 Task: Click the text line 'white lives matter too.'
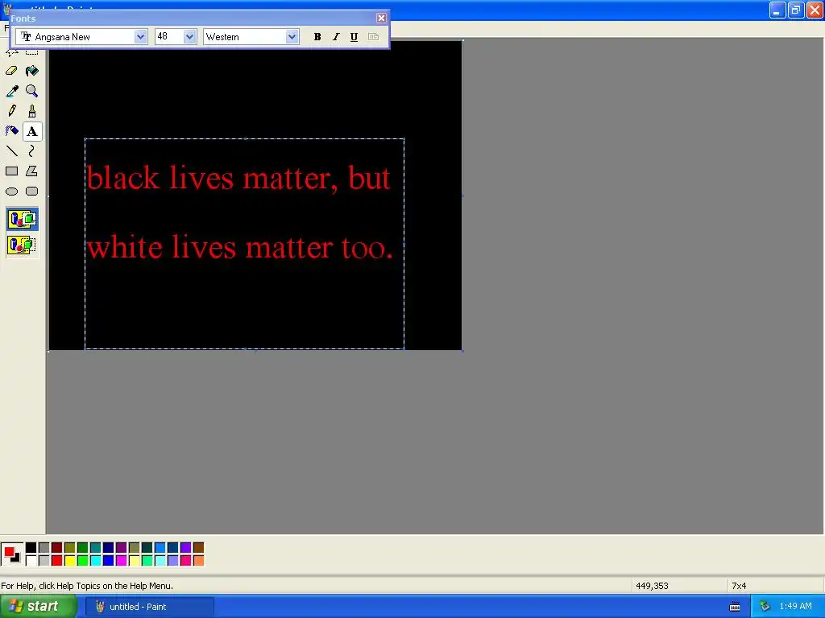point(240,247)
